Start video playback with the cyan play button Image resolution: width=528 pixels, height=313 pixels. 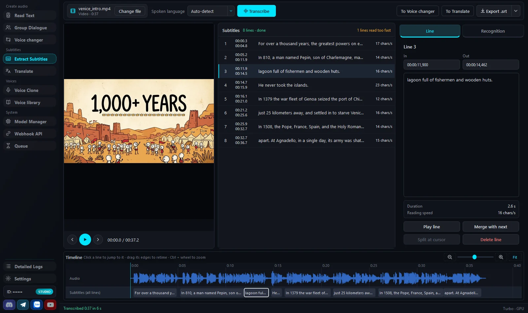point(85,240)
